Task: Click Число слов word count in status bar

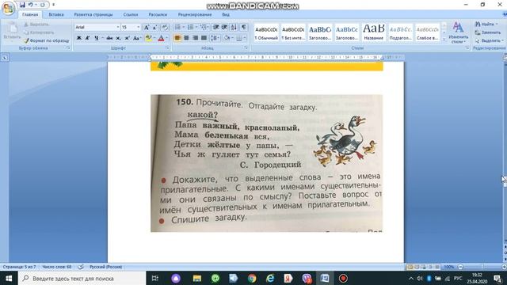Action: point(56,267)
